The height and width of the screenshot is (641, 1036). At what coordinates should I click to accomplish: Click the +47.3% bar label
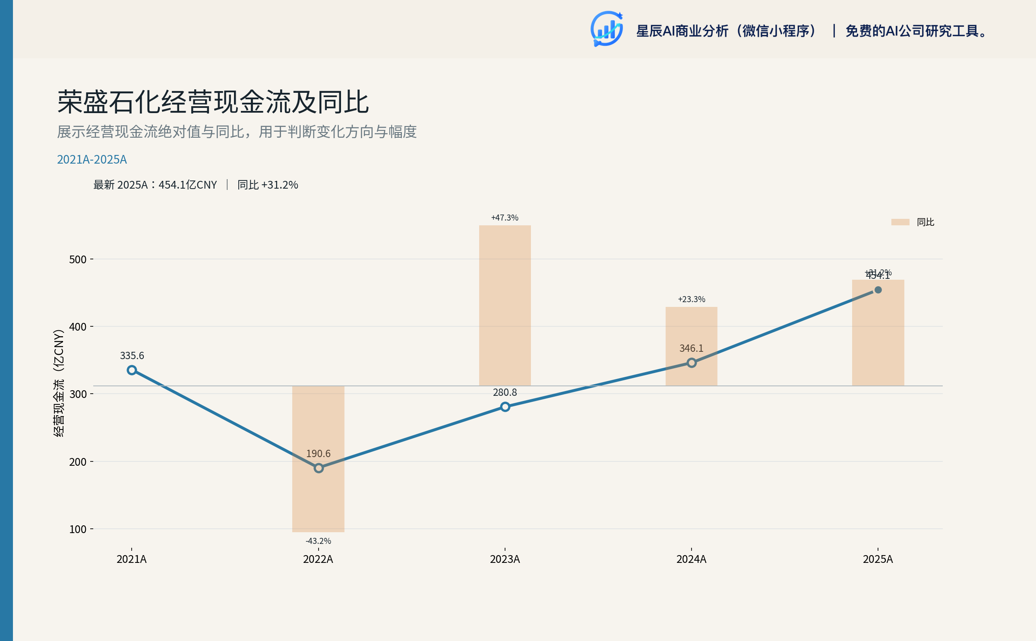[505, 218]
